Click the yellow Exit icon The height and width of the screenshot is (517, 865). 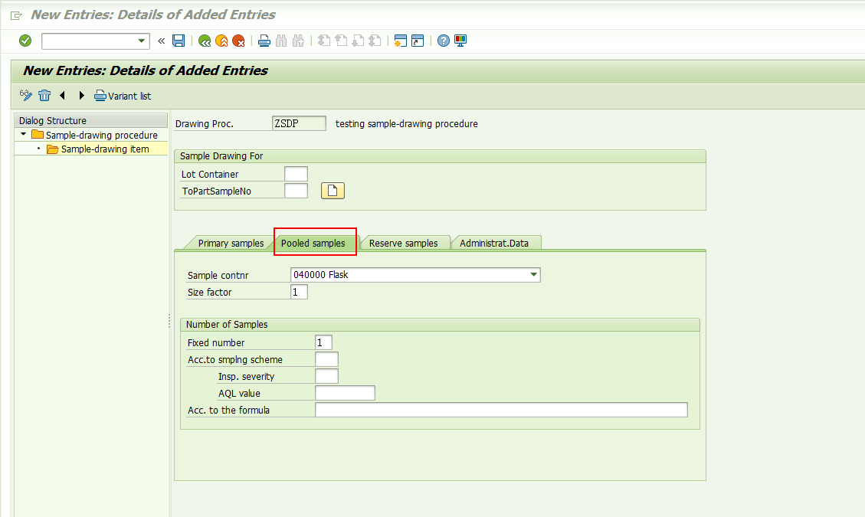(221, 41)
